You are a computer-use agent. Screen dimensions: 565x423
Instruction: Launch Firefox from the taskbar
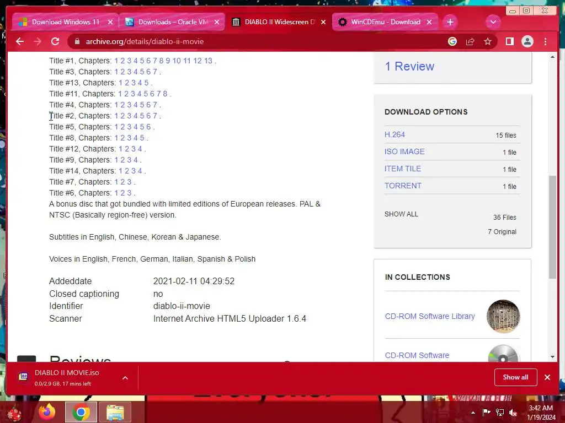[47, 412]
